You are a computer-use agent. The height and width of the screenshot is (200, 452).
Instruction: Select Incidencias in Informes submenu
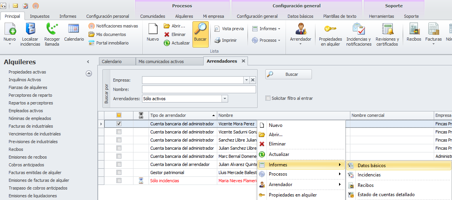(399, 175)
